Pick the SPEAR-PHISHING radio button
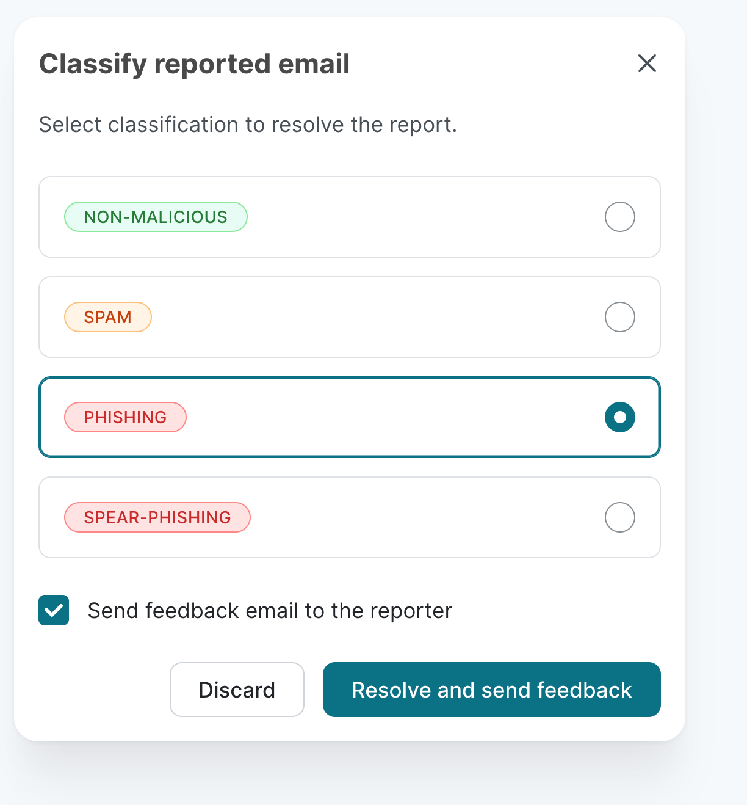747x805 pixels. [619, 517]
